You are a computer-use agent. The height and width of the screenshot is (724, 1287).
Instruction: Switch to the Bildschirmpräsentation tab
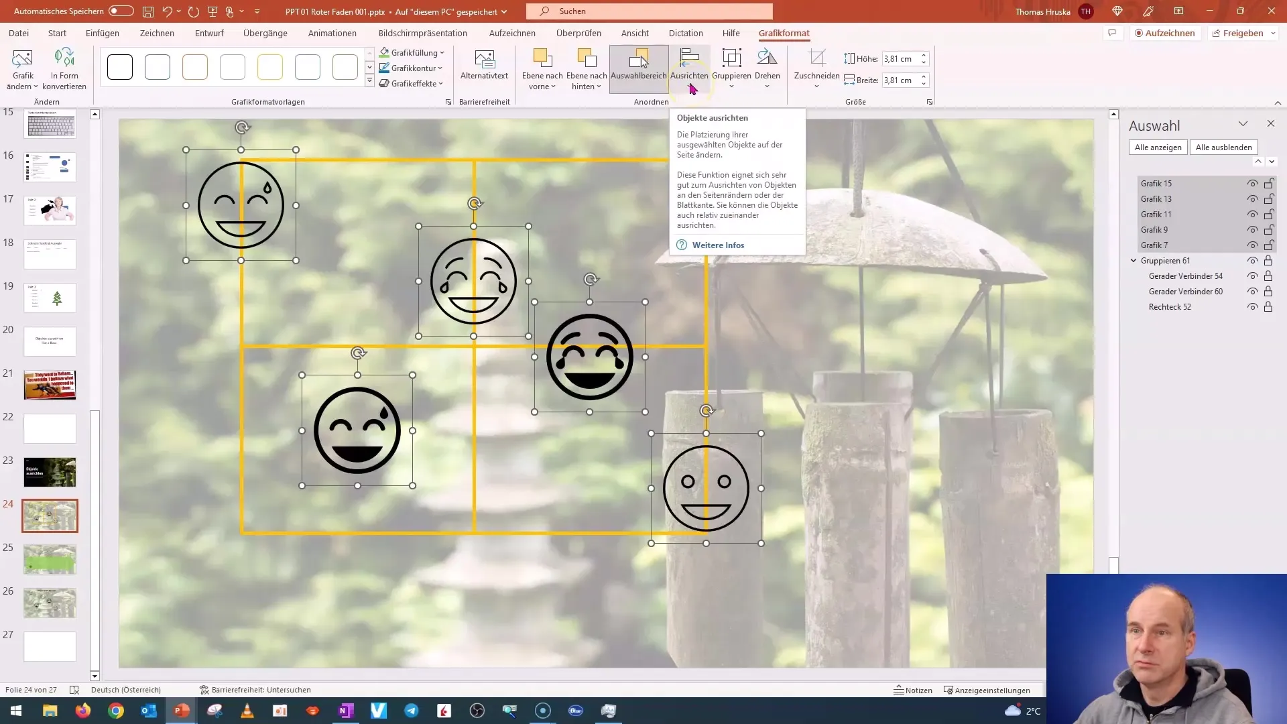coord(423,33)
